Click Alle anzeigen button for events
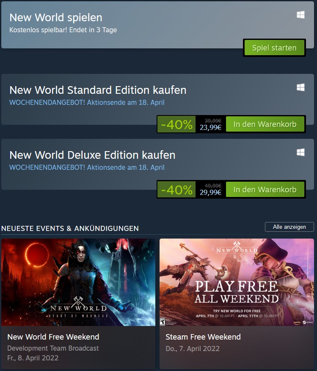This screenshot has width=317, height=371. pos(289,227)
